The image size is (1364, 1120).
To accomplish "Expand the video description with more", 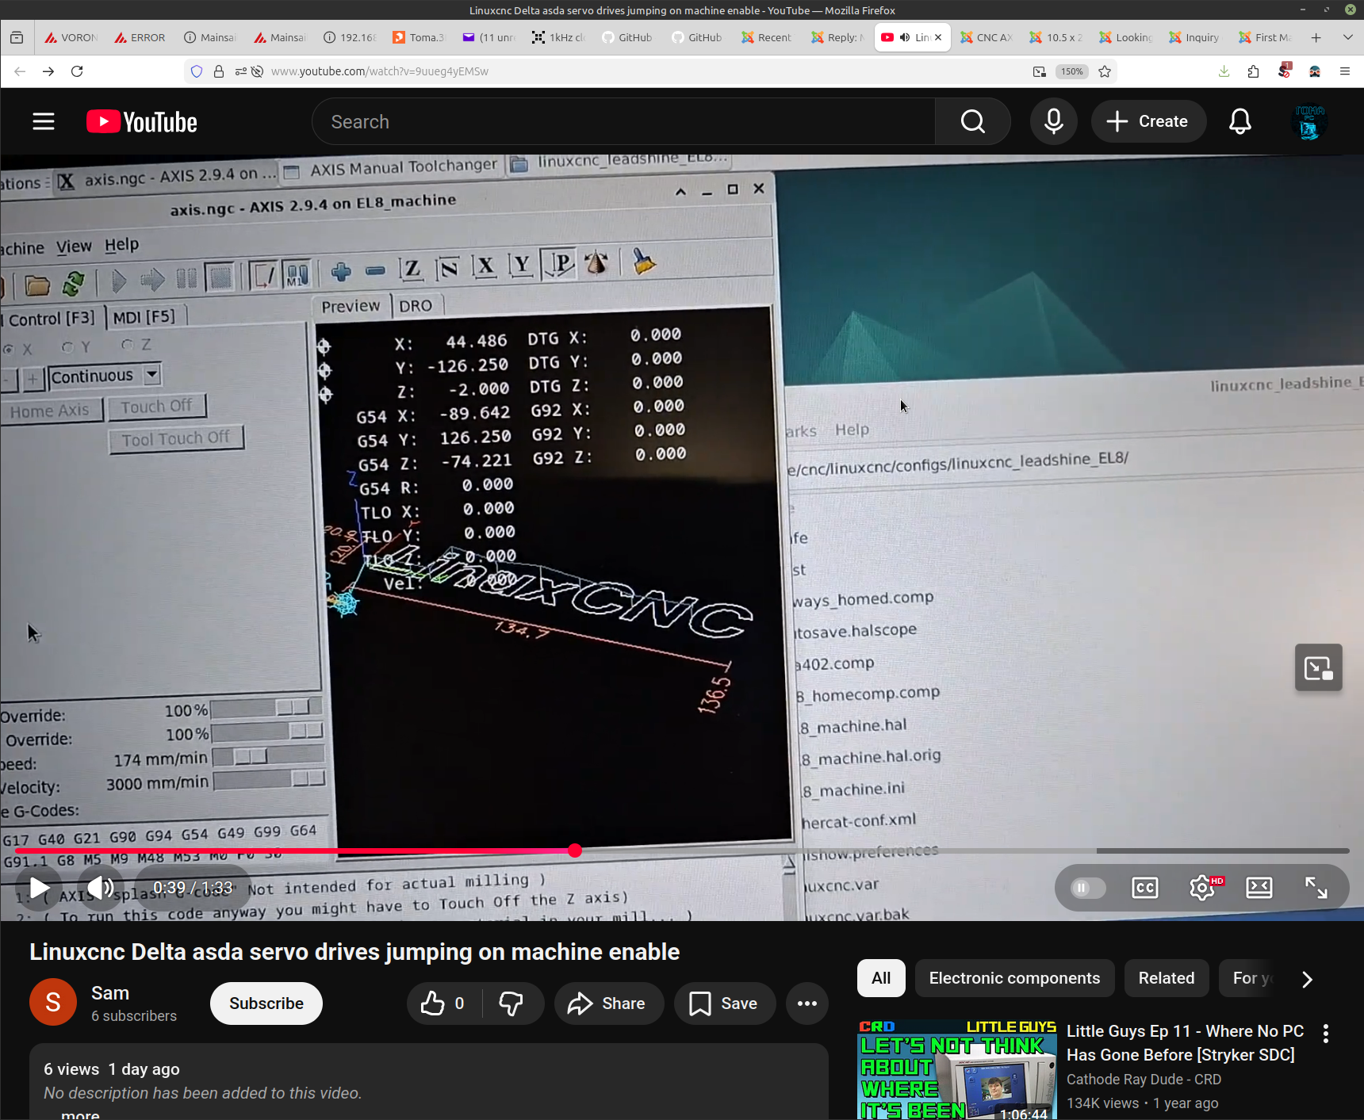I will click(80, 1114).
